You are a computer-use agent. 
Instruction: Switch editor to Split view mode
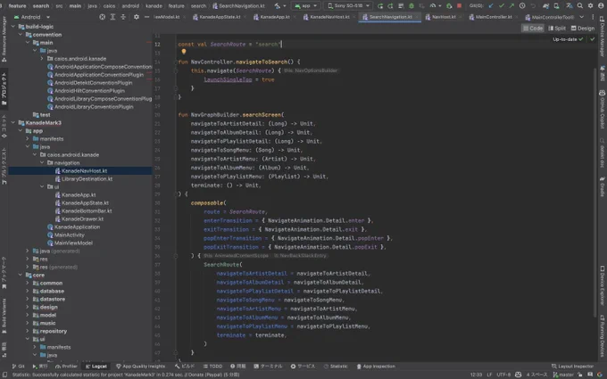coord(557,29)
